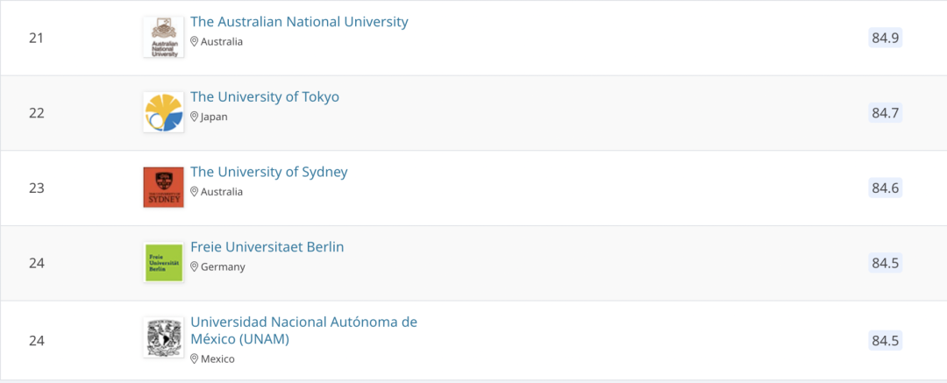Open The Australian National University link

tap(300, 22)
